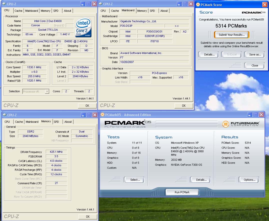269x221 pixels.
Task: Click the DRAM Frequency value 425.1 MHz
Action: click(x=56, y=152)
